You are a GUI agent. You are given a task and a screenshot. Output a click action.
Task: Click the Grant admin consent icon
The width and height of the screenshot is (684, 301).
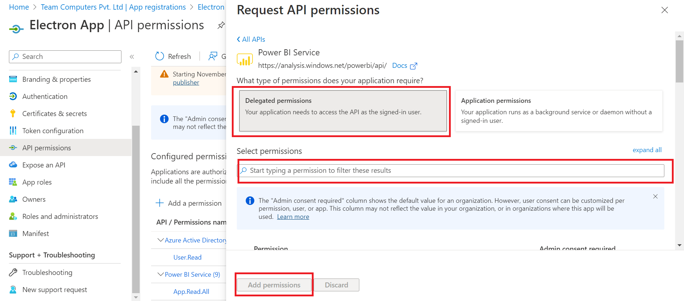(213, 56)
